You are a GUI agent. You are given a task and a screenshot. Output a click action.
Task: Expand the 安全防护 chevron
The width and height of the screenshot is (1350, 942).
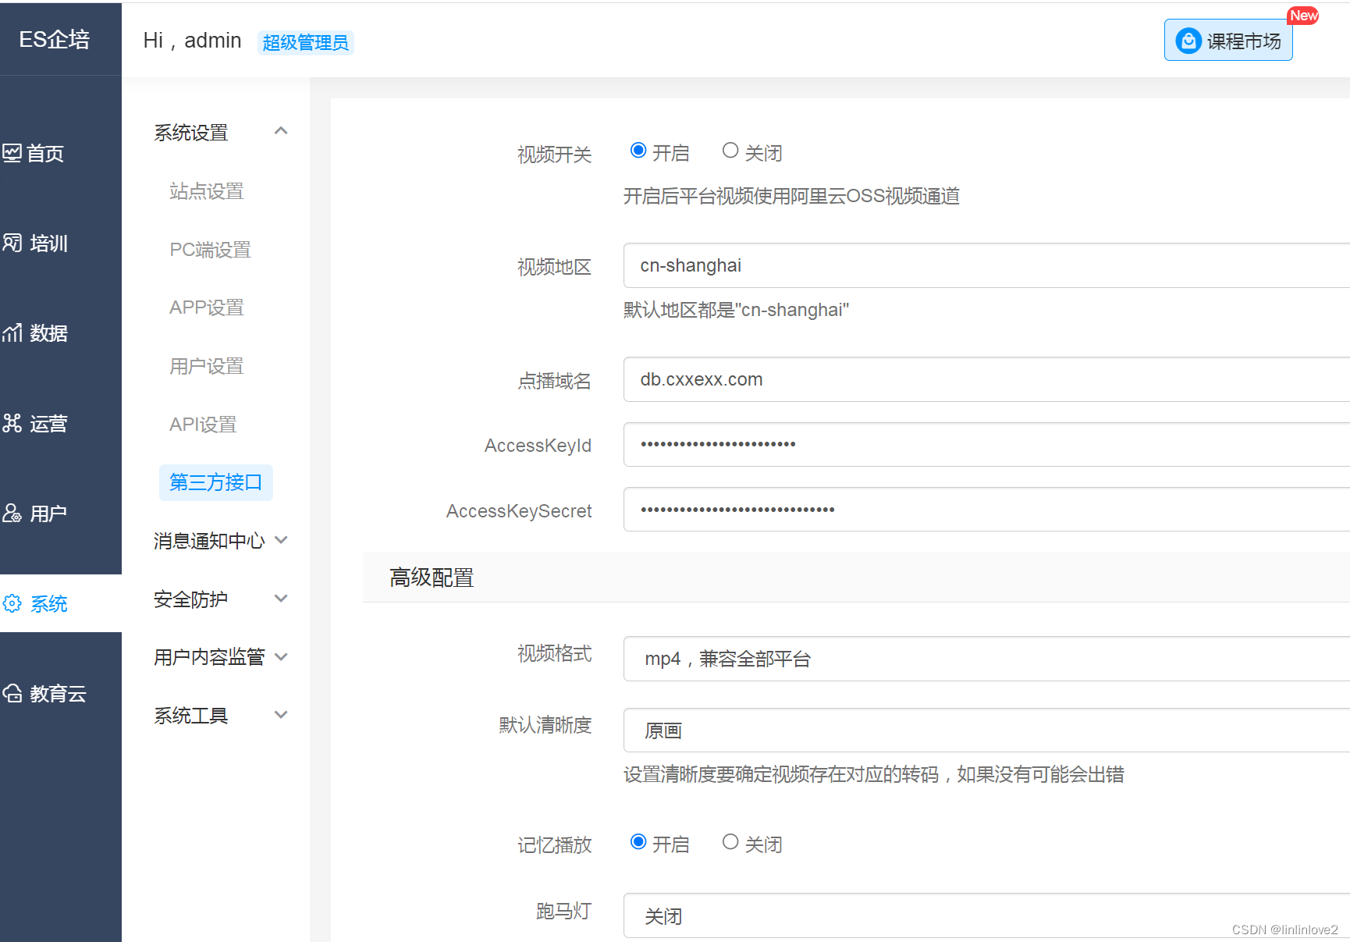pyautogui.click(x=281, y=599)
